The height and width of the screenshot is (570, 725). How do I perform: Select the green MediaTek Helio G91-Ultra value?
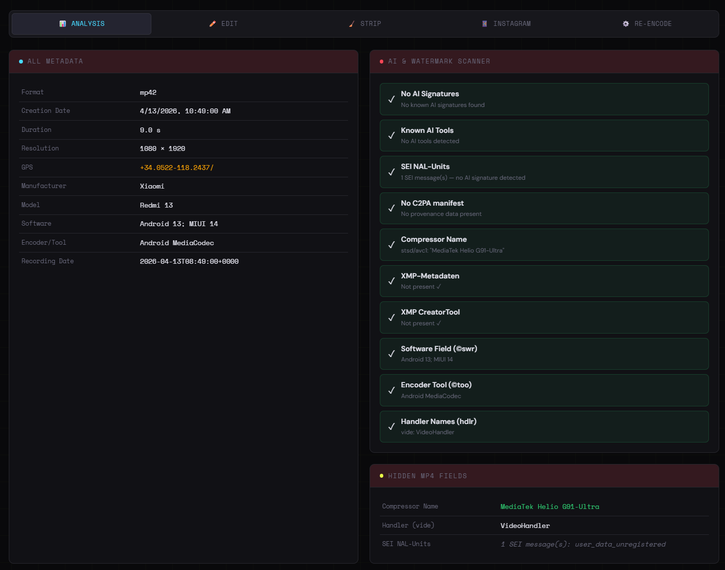(550, 507)
